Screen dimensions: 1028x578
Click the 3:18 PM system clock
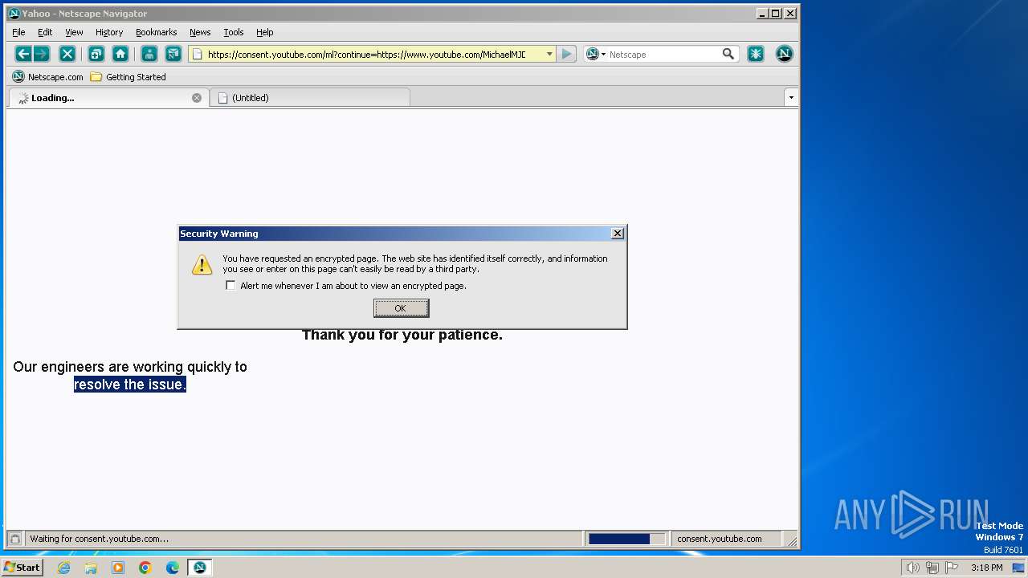(x=986, y=568)
